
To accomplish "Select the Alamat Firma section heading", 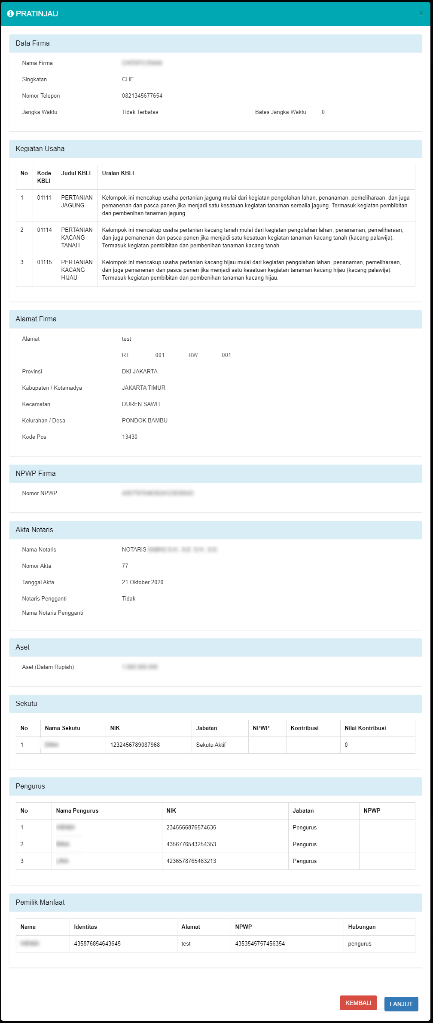I will tap(36, 319).
